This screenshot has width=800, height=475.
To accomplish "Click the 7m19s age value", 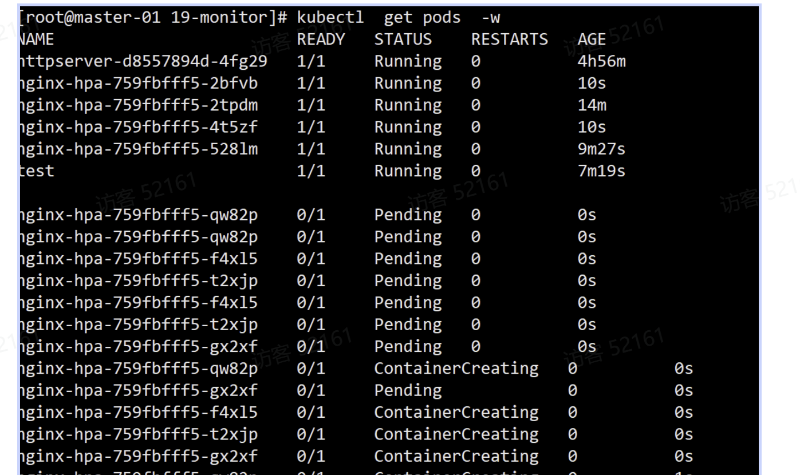I will pos(602,171).
